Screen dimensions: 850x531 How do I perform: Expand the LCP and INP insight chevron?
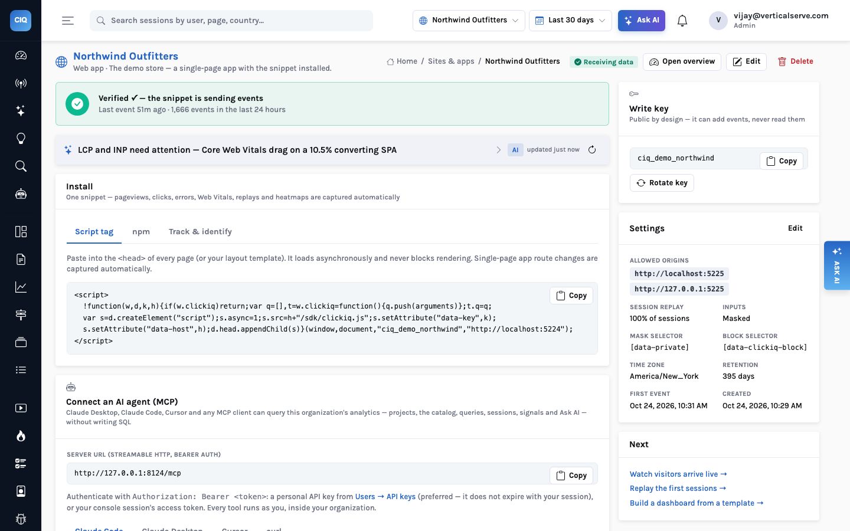498,150
